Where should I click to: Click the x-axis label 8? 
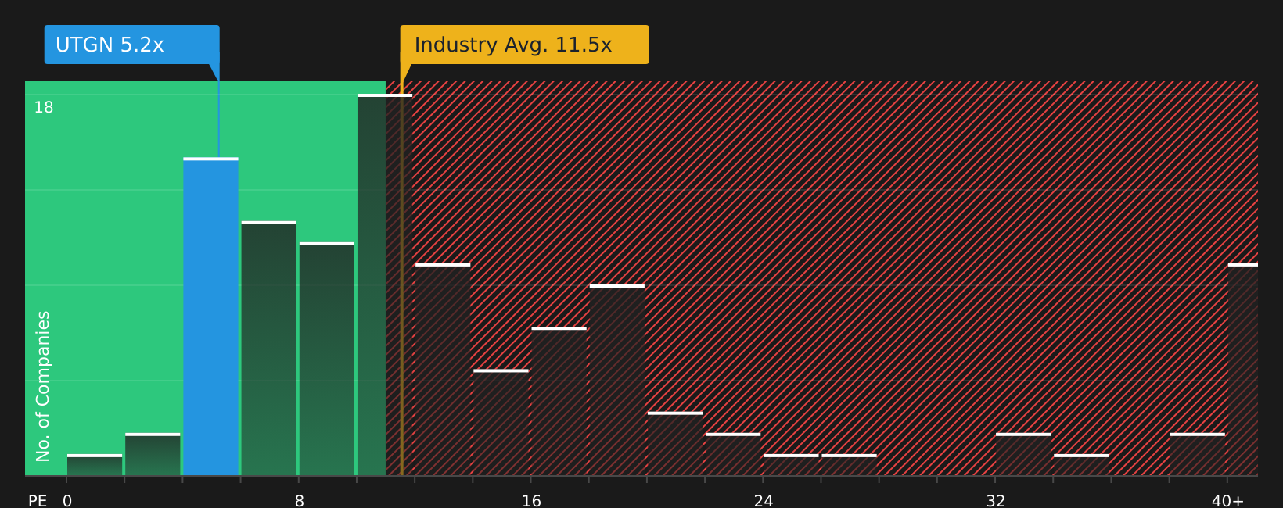click(x=300, y=501)
